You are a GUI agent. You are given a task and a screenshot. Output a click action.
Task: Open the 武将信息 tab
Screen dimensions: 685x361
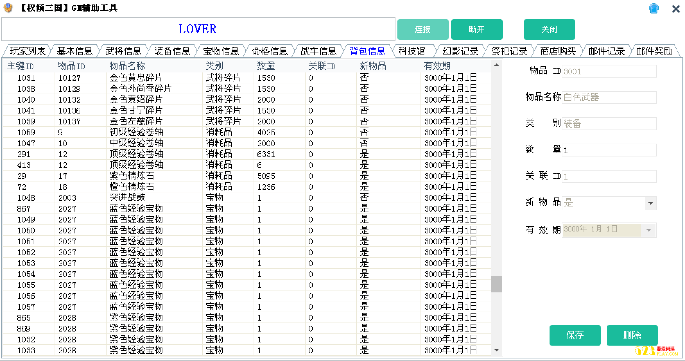click(124, 51)
